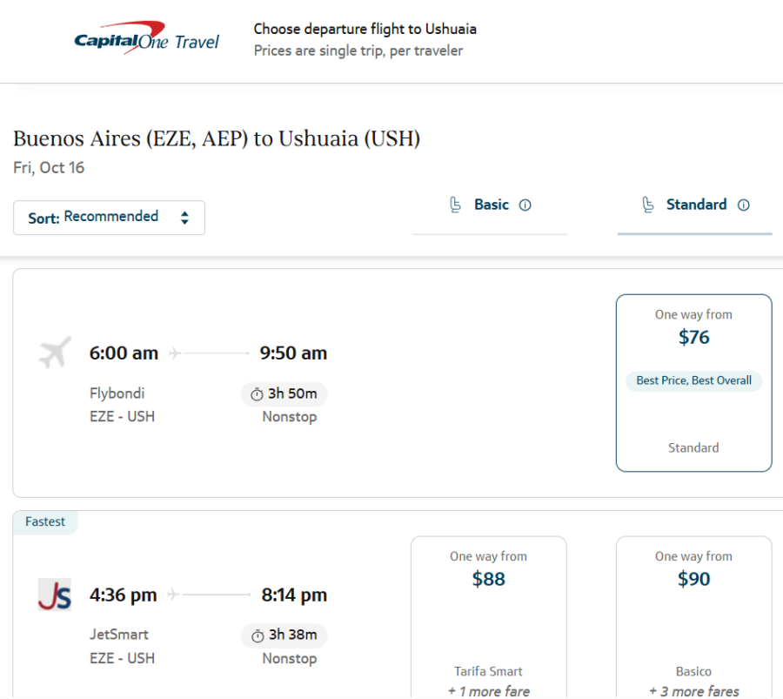Open the Sort: Recommended dropdown

pyautogui.click(x=109, y=217)
